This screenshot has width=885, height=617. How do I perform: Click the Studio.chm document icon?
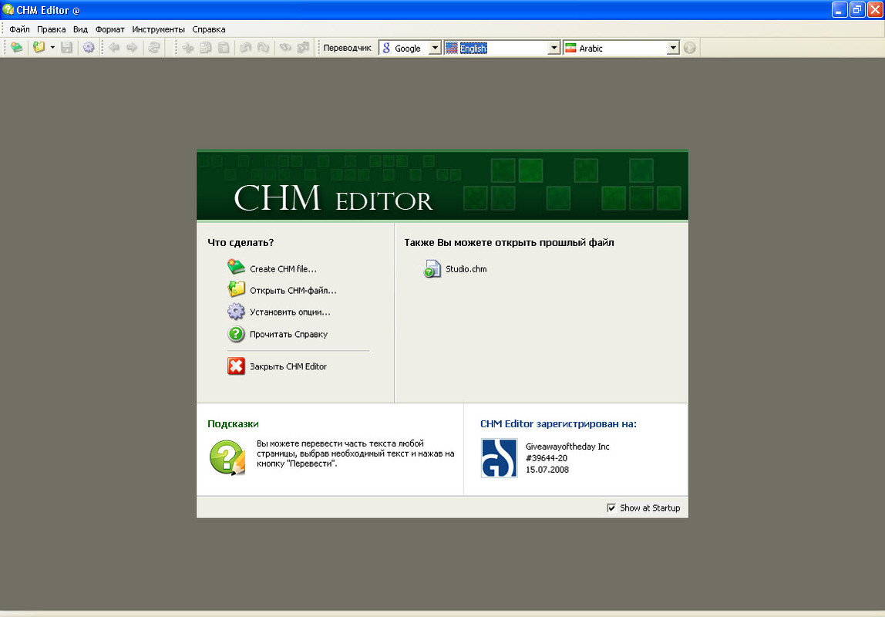tap(432, 268)
